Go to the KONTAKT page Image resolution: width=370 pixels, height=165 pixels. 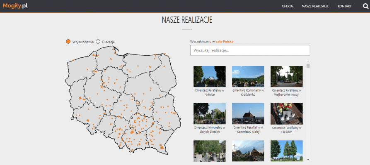[344, 6]
